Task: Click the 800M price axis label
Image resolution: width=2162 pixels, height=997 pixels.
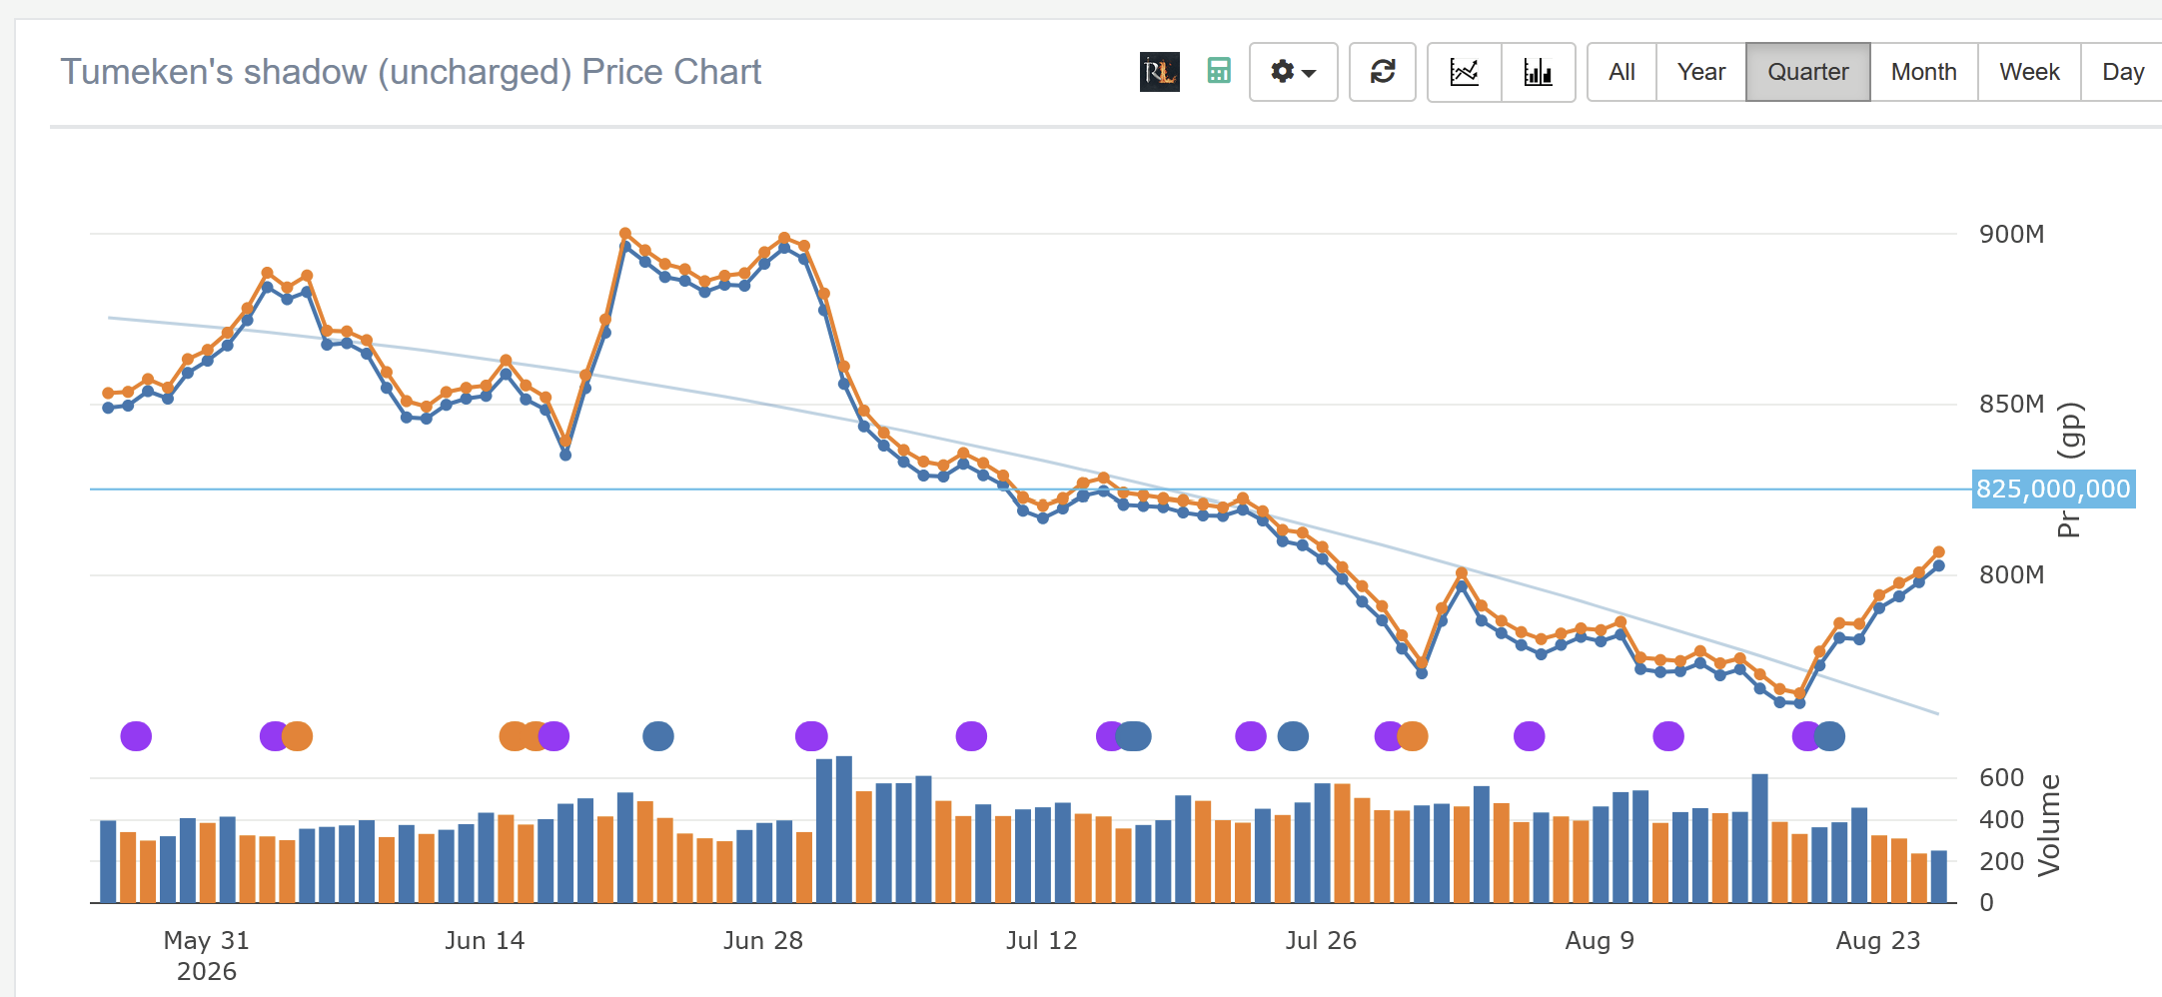Action: tap(2012, 574)
